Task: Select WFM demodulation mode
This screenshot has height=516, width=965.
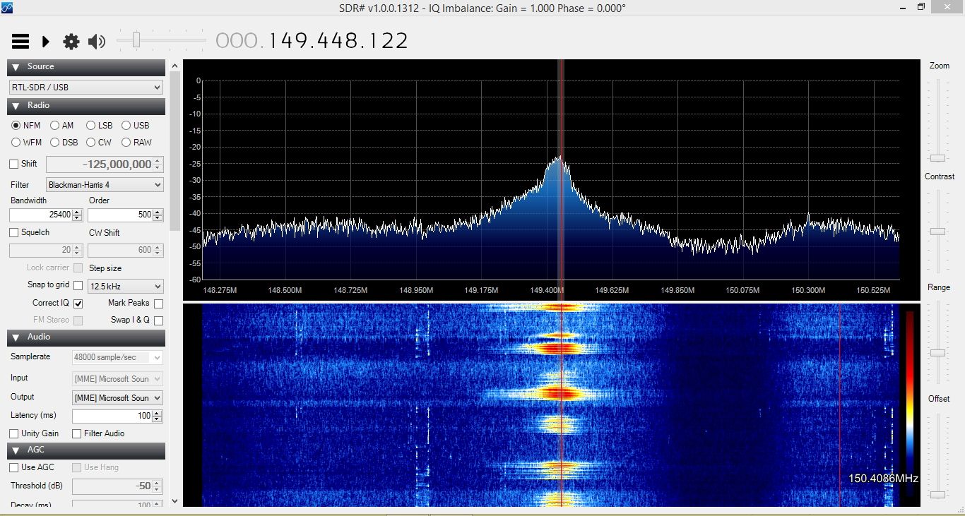Action: tap(27, 143)
